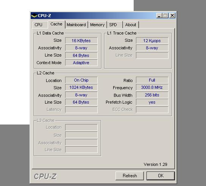Click the L1 Data Cache size '16 KBytes'
206x186 pixels.
pos(81,41)
